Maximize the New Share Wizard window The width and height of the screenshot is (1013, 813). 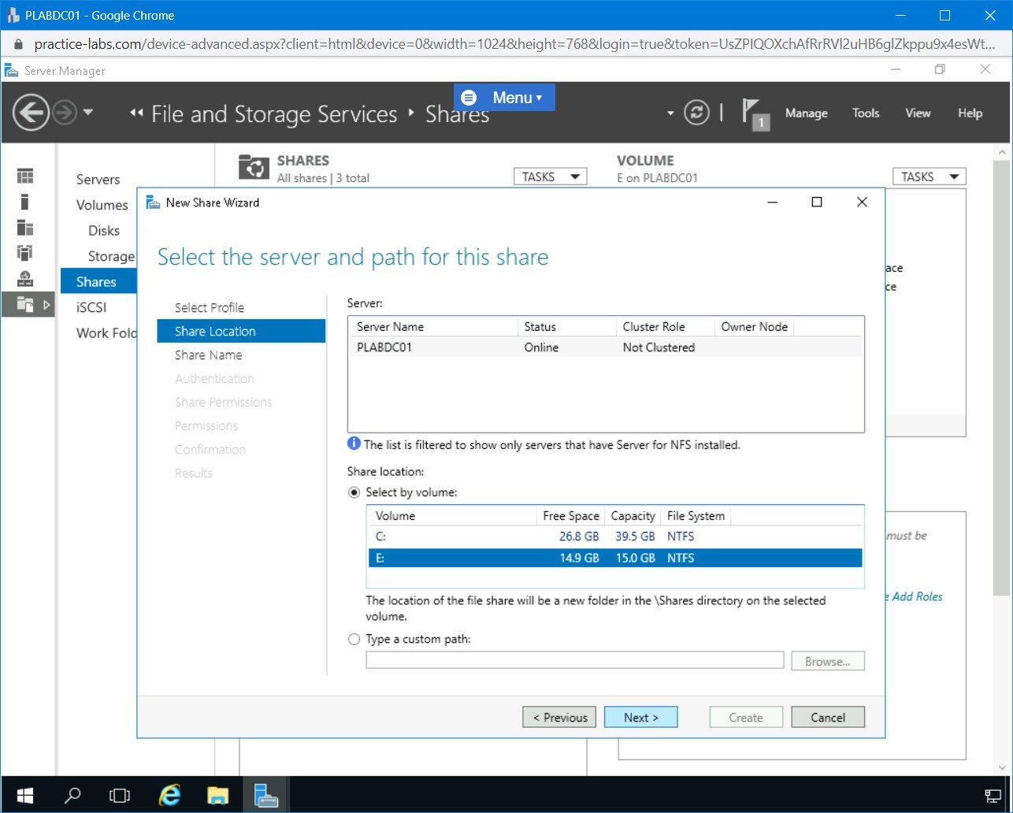click(x=817, y=202)
